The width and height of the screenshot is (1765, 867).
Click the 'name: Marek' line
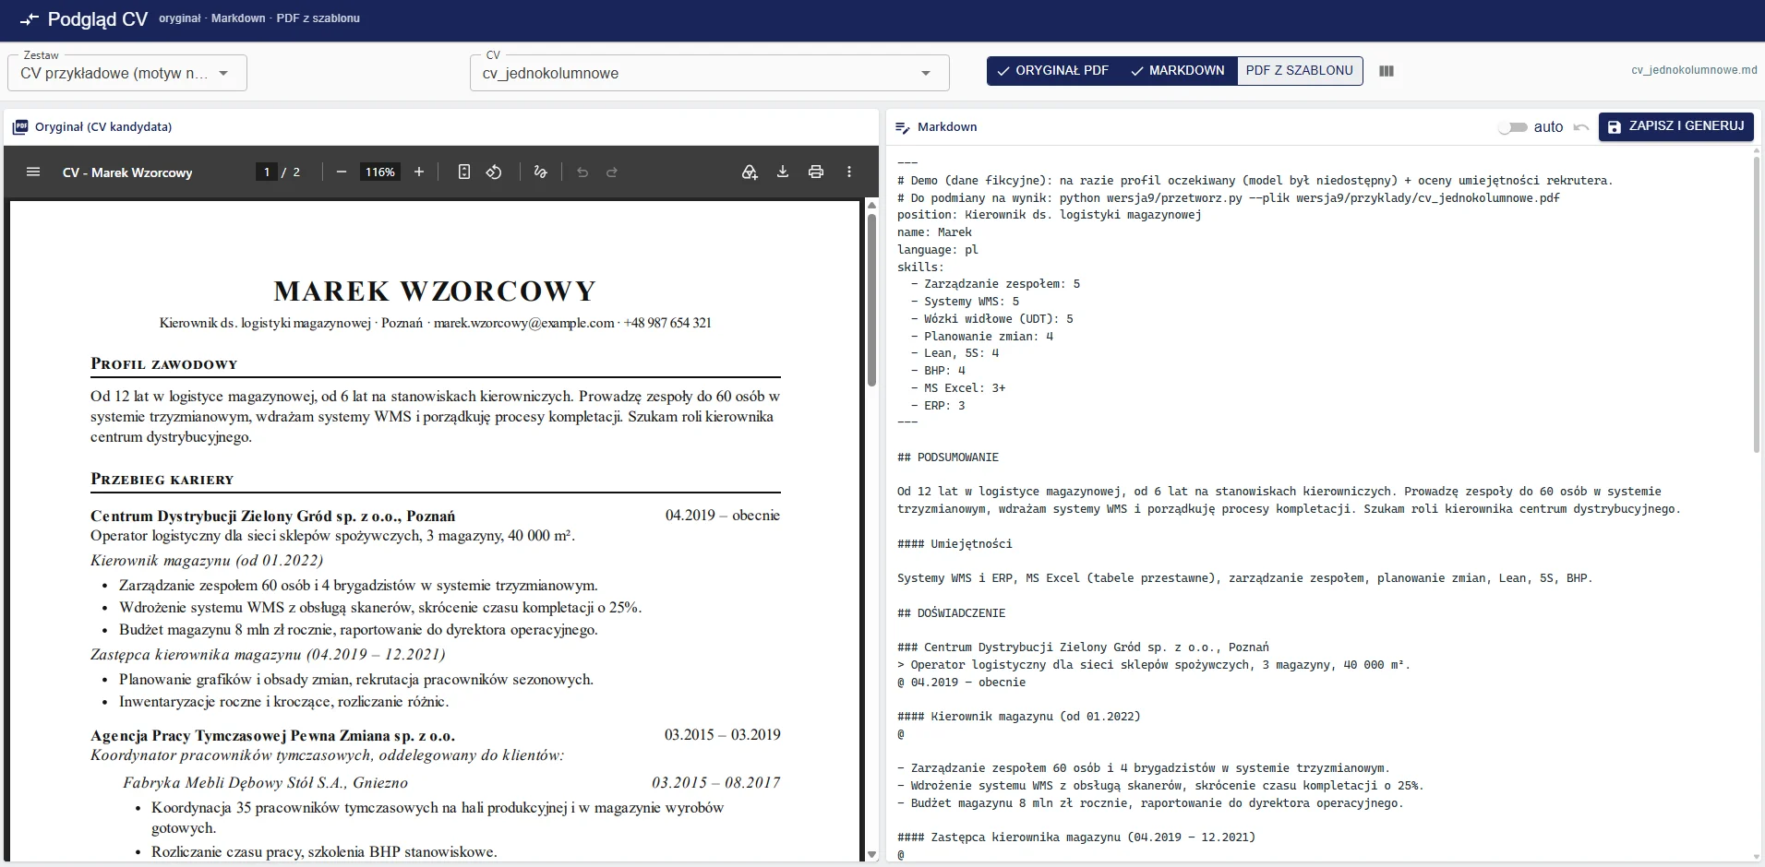(934, 232)
